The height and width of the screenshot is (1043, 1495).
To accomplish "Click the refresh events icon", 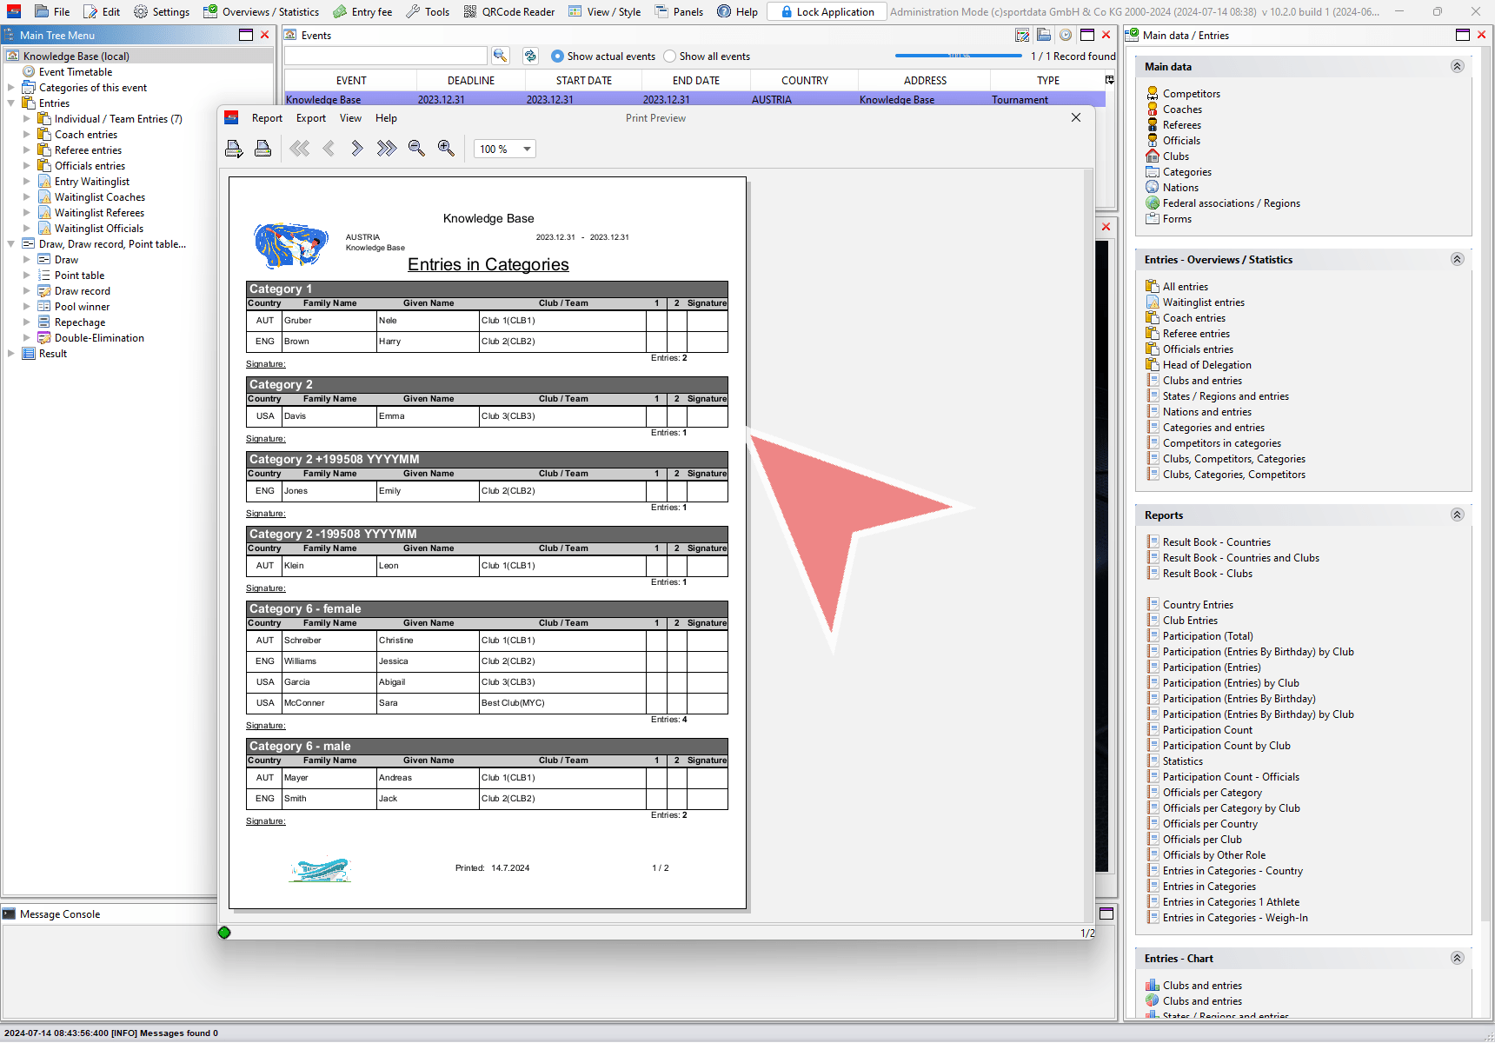I will [530, 56].
